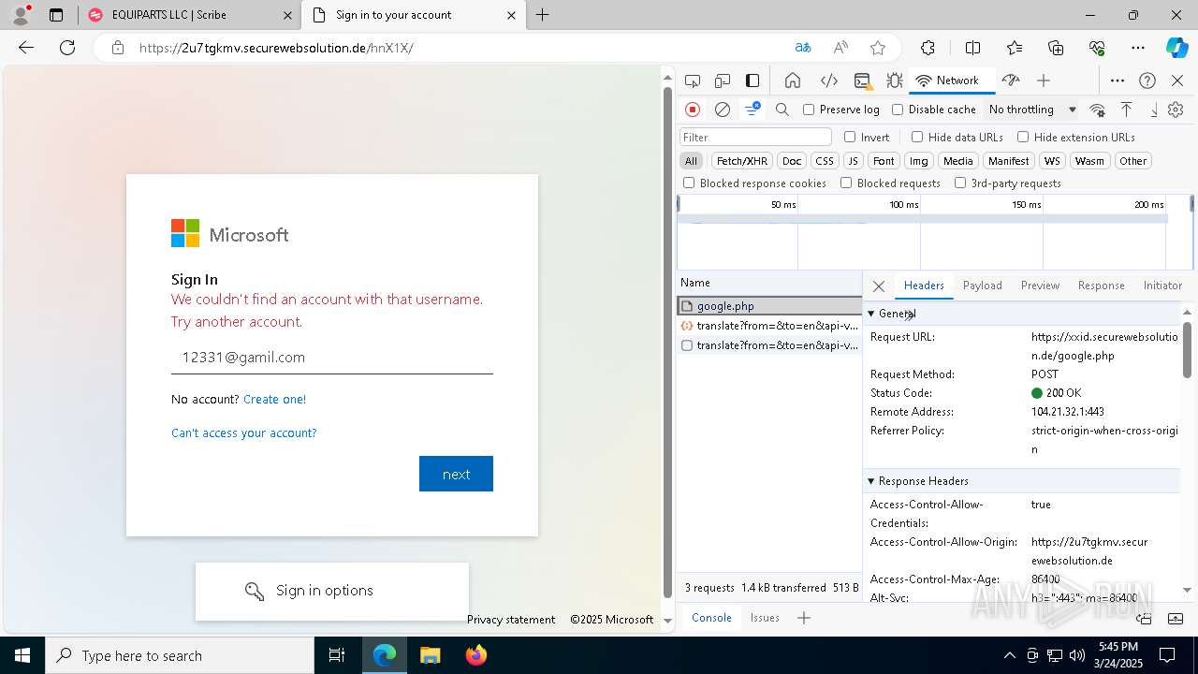Screen dimensions: 1198x674
Task: Open Firefox from the taskbar
Action: coord(476,655)
